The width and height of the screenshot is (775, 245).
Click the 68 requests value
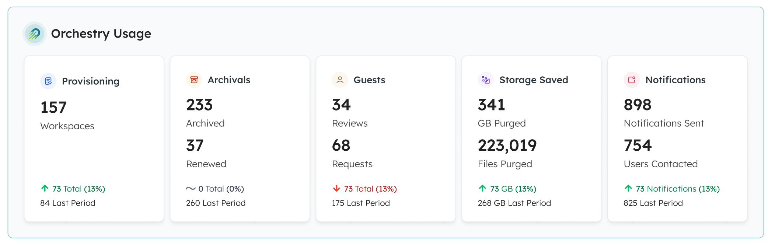pyautogui.click(x=341, y=146)
